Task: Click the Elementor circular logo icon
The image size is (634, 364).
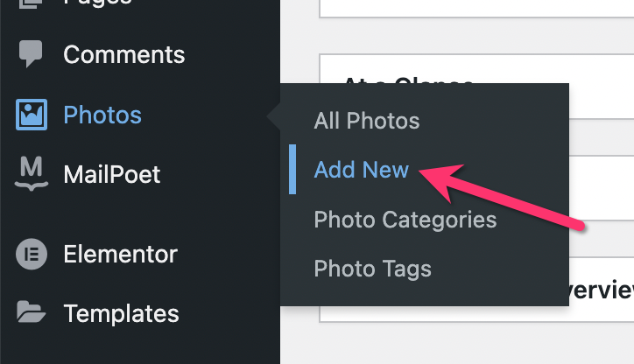Action: 32,254
